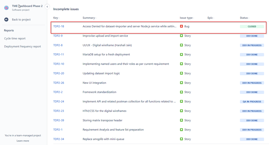Click DEV IN PROGRESS status for TDP2-1
Viewport: 269px width, 145px height.
pos(252,130)
